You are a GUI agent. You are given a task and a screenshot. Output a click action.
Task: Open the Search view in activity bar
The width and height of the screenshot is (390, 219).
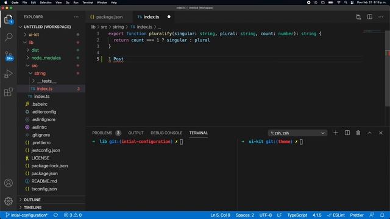9,38
